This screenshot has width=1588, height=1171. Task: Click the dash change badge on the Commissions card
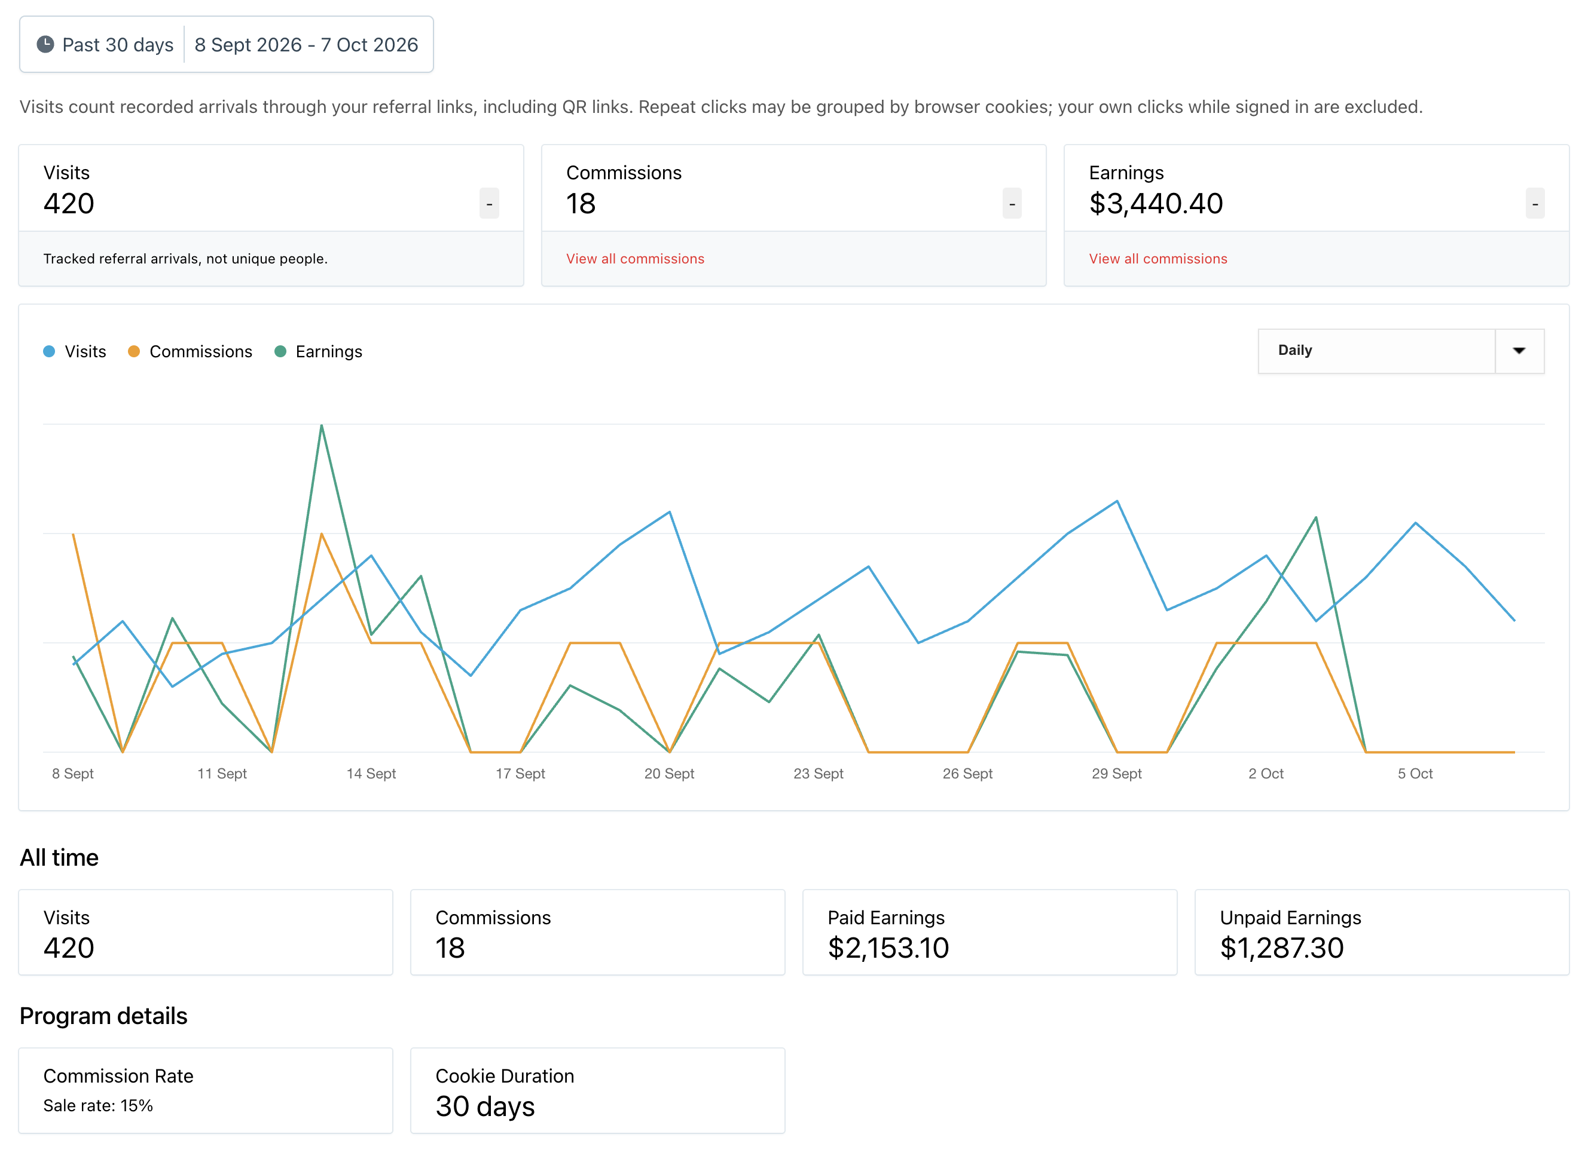(x=1012, y=204)
